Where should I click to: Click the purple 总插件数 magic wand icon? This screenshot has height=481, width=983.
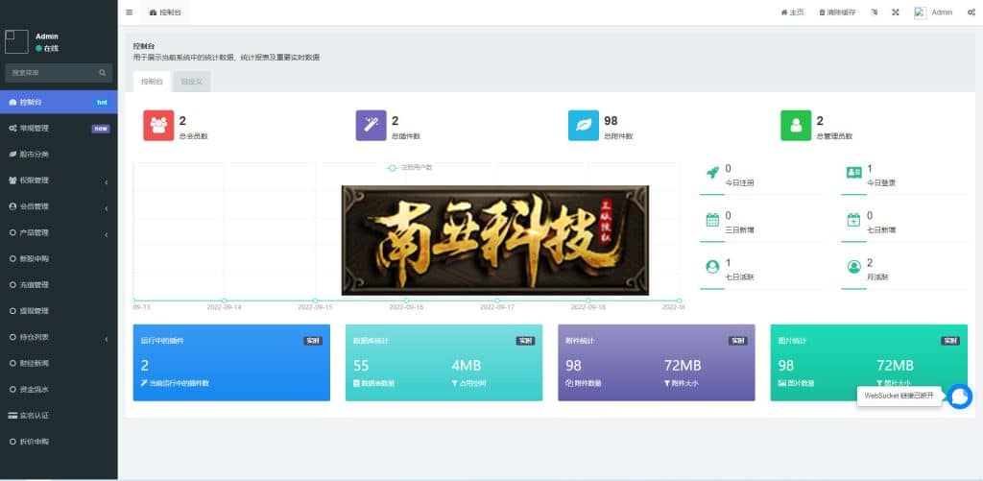coord(372,126)
